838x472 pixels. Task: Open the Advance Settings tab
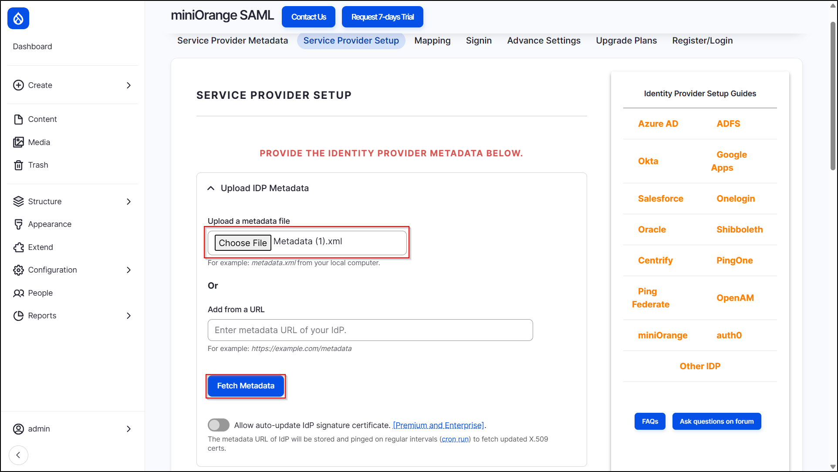coord(543,40)
